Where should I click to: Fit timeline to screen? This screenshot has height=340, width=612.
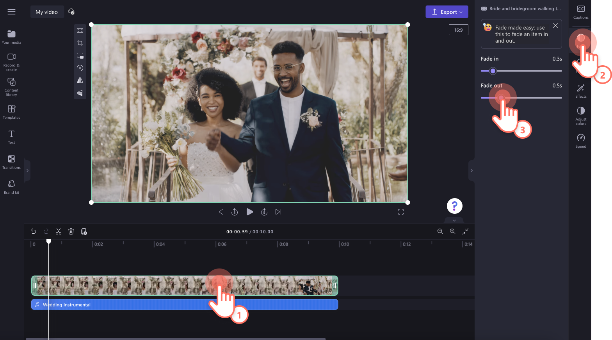click(465, 231)
